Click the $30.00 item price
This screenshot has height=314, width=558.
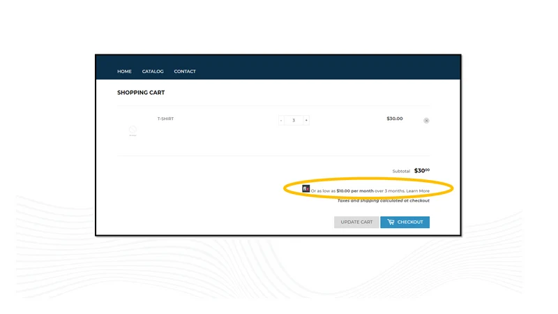click(x=395, y=119)
